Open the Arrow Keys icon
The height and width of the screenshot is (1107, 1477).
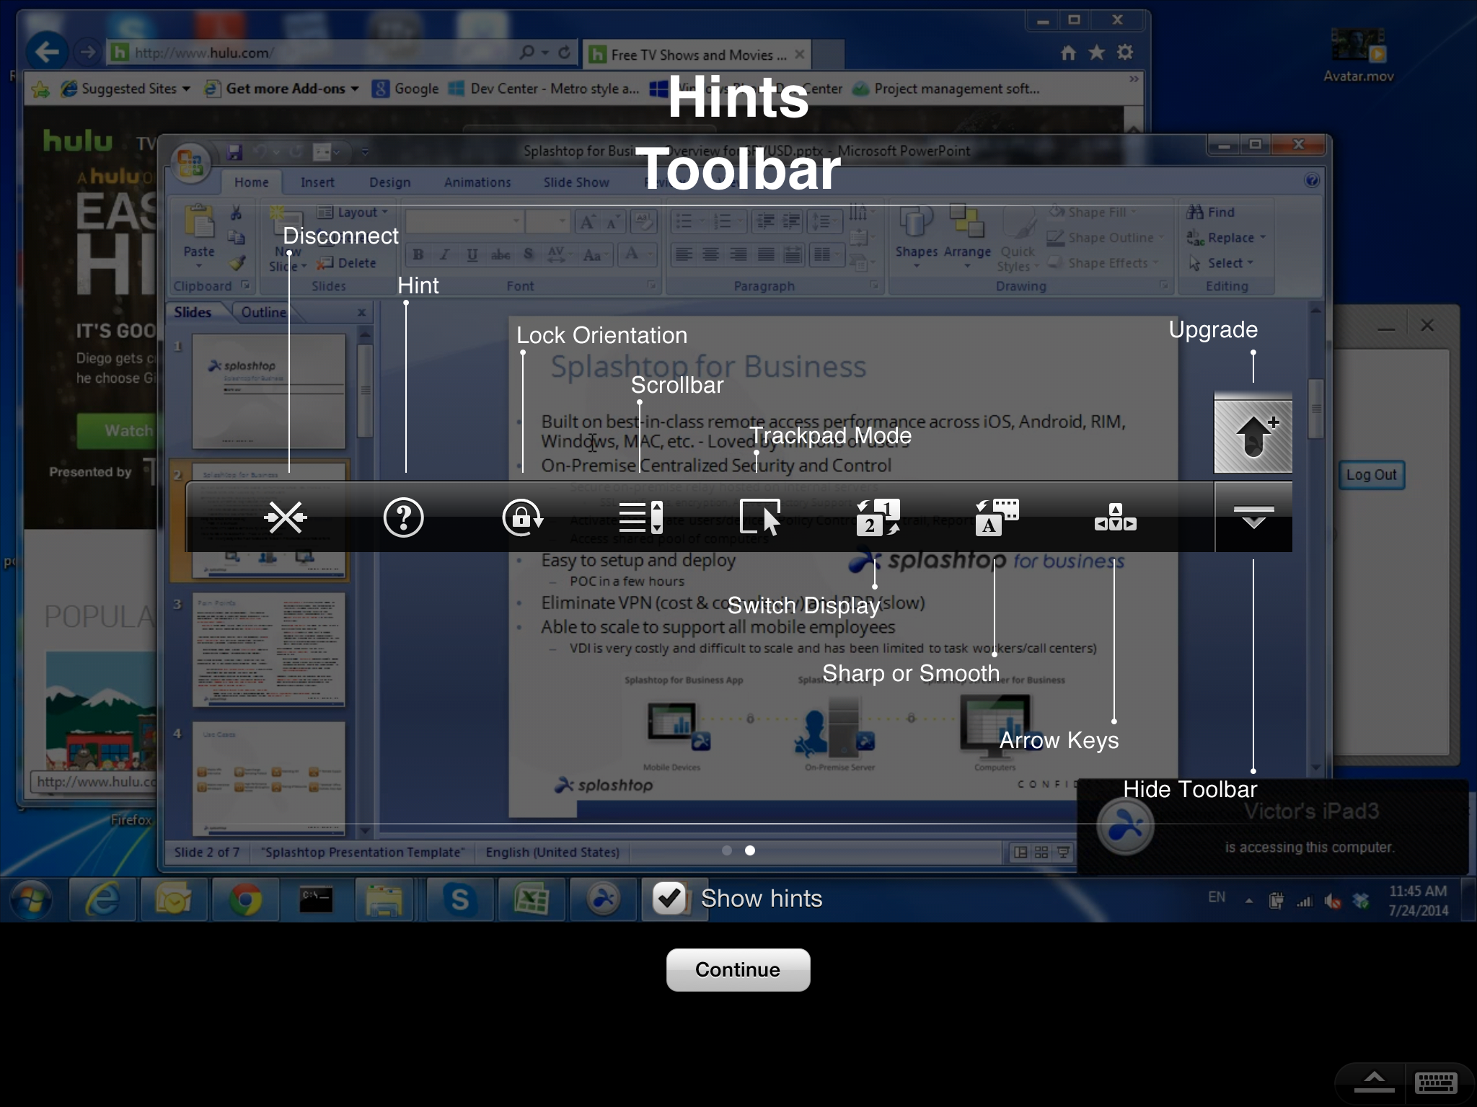click(1115, 517)
